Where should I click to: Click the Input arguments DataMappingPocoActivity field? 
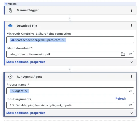(x=67, y=105)
